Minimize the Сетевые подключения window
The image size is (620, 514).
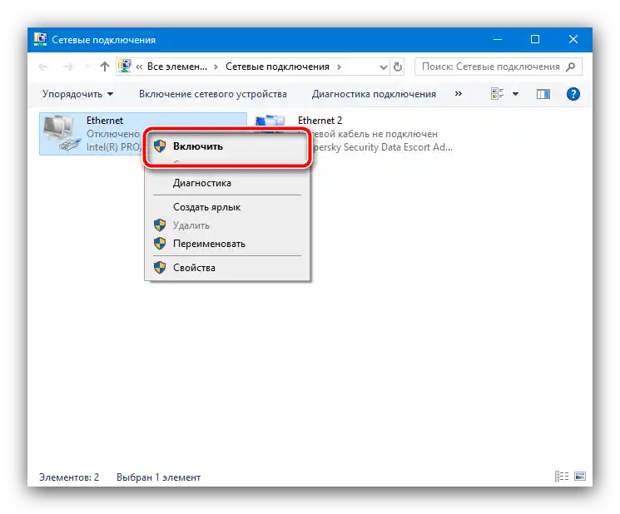point(498,39)
